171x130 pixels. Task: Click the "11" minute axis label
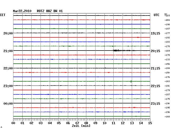pyautogui.click(x=113, y=123)
